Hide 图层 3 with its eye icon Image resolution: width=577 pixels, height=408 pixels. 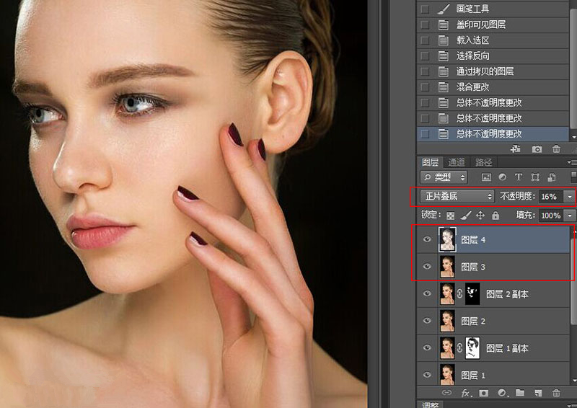[427, 267]
